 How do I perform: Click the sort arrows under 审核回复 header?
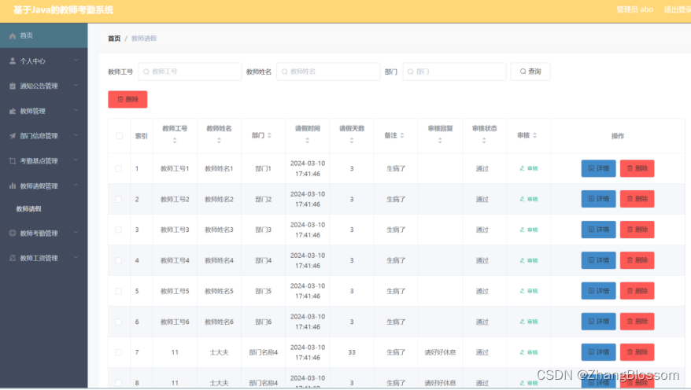tap(440, 141)
